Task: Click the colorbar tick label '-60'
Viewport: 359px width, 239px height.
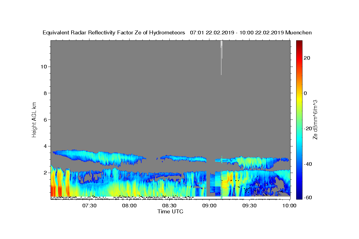Action: pos(308,197)
